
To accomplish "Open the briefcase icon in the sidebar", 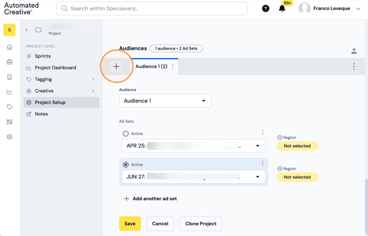I will click(x=9, y=62).
